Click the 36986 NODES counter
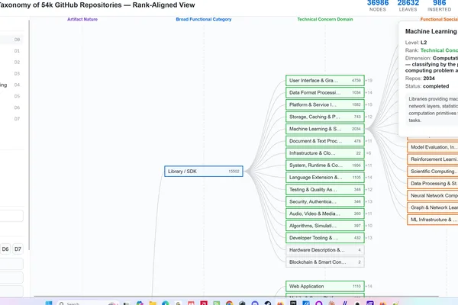The image size is (458, 305). pyautogui.click(x=378, y=5)
